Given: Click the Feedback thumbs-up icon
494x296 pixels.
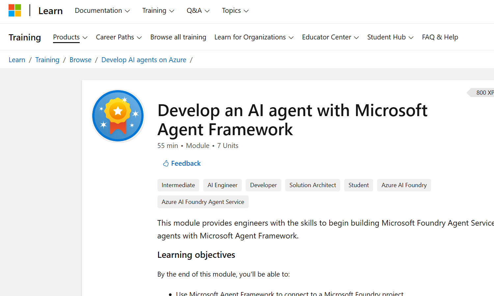Looking at the screenshot, I should click(166, 163).
